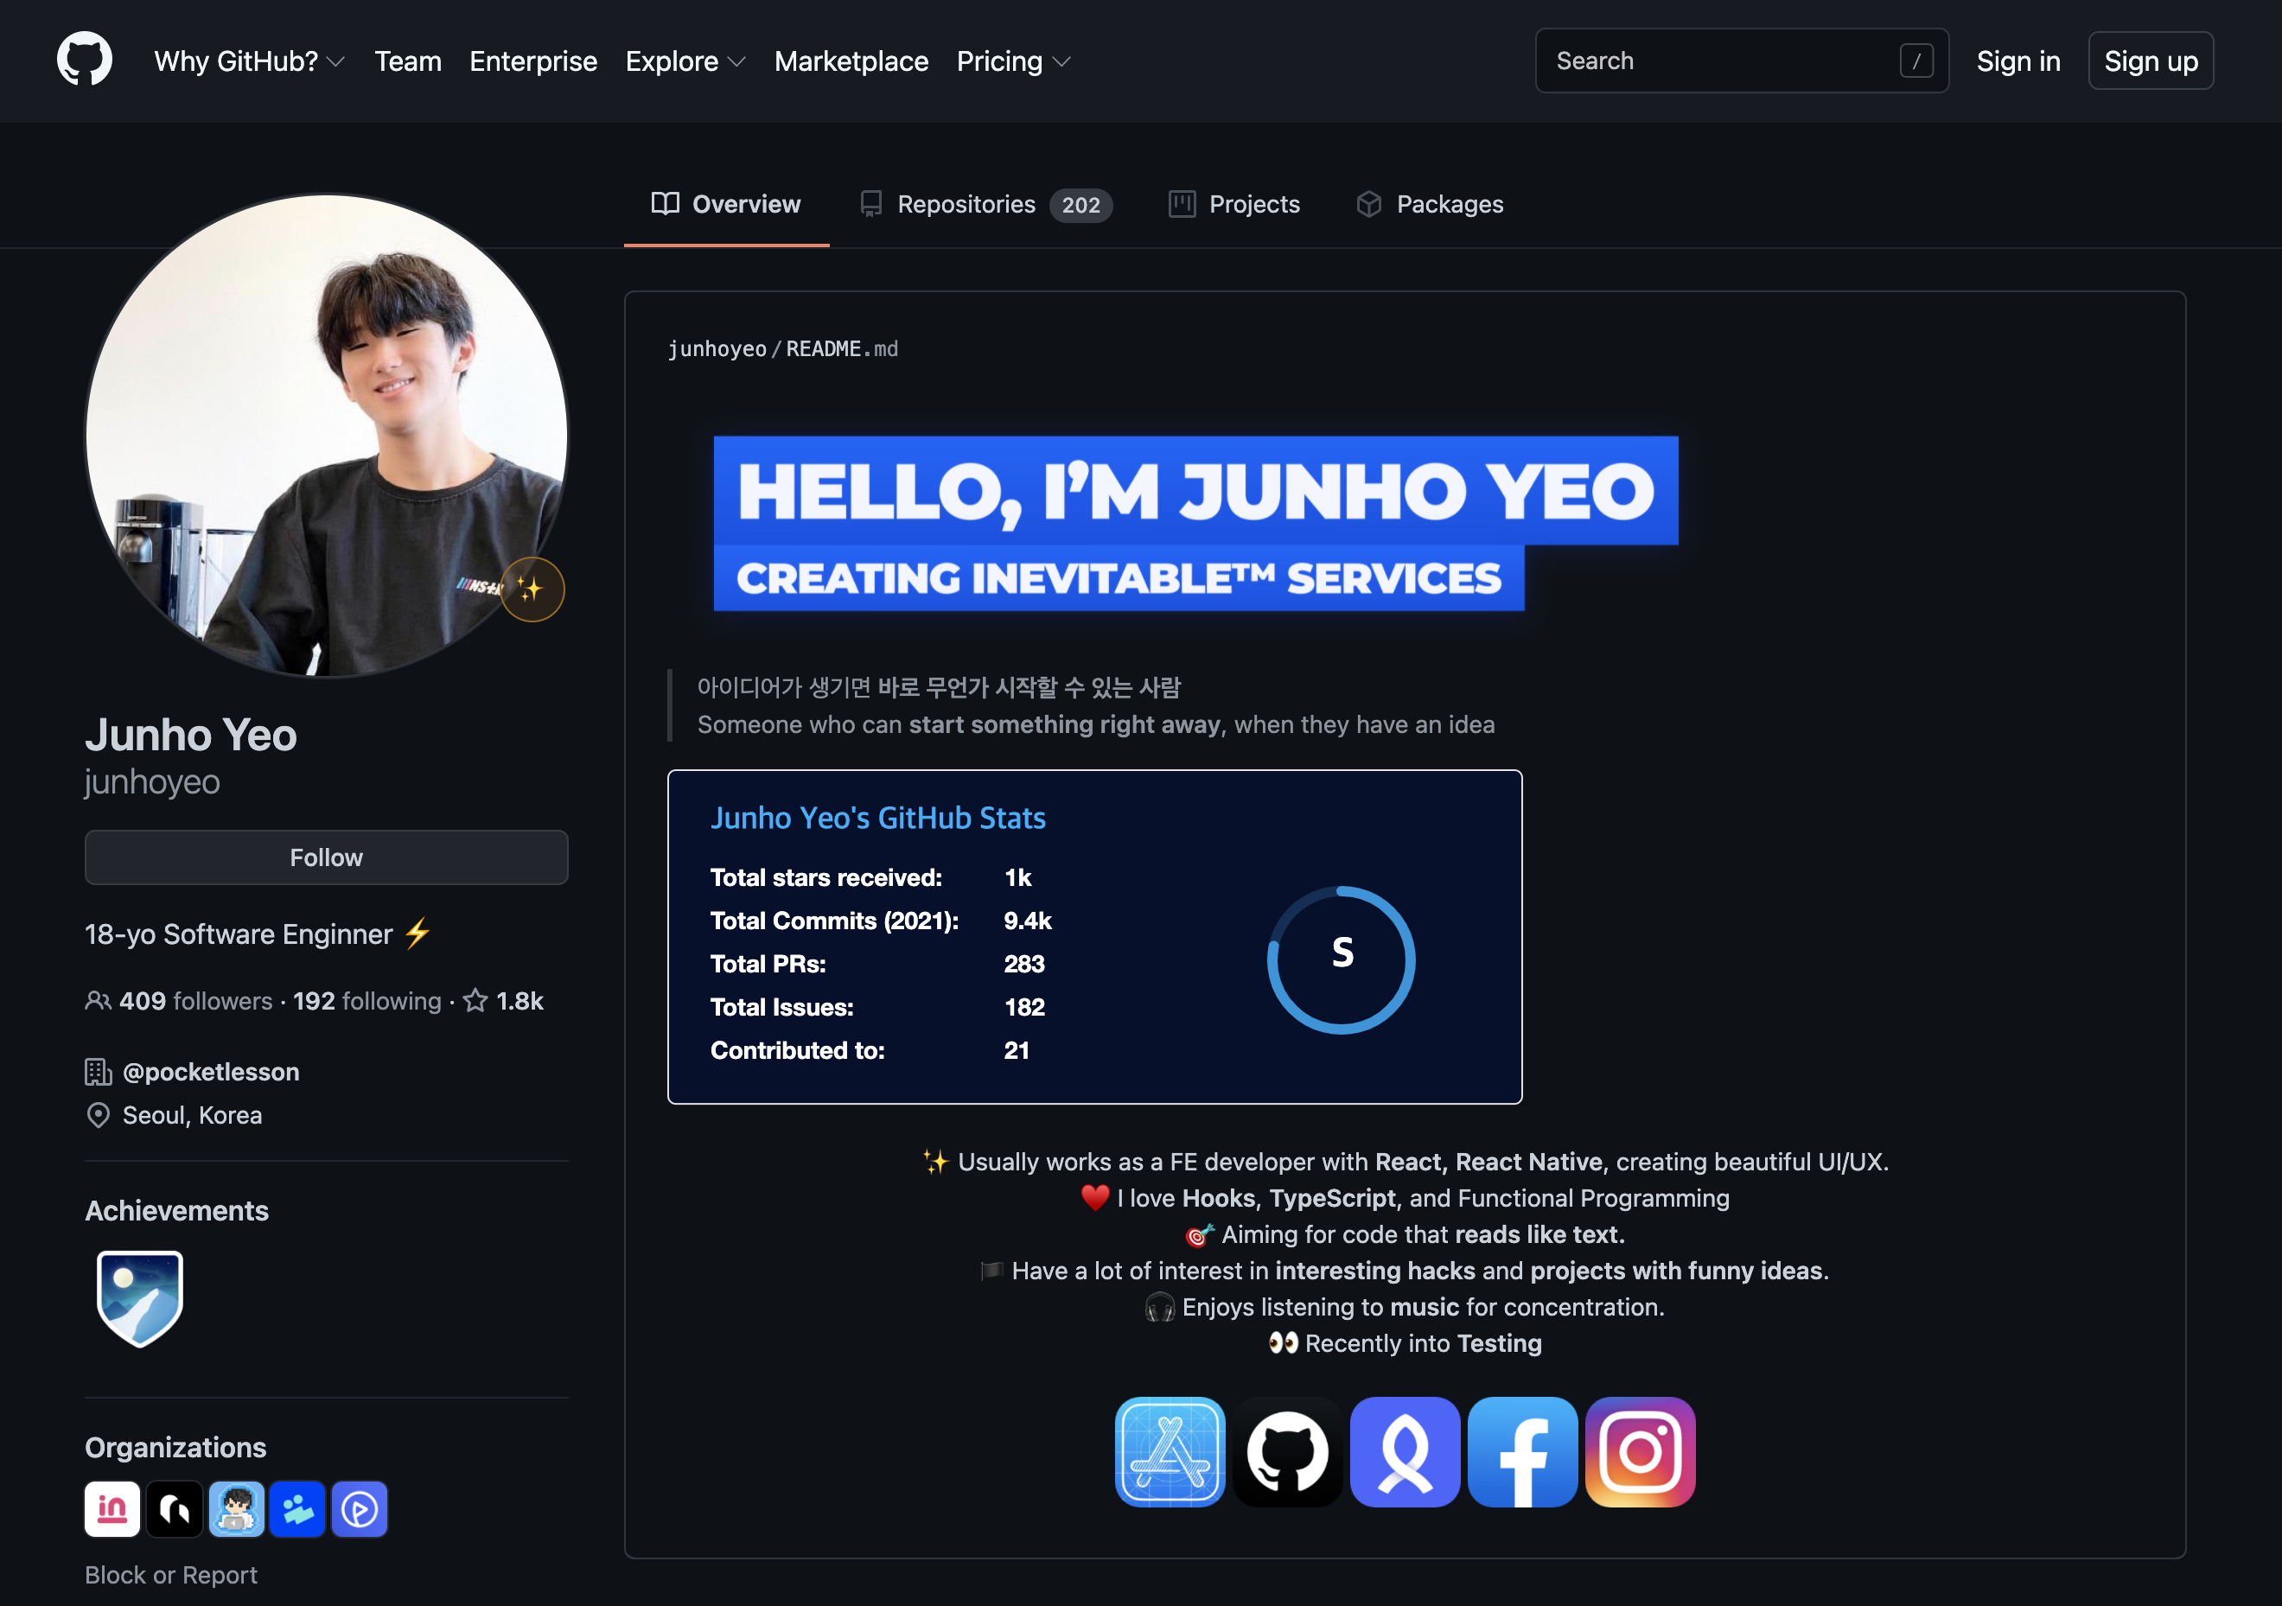Click the Hello I'm Junho Yeo banner
The width and height of the screenshot is (2282, 1606).
(1195, 523)
